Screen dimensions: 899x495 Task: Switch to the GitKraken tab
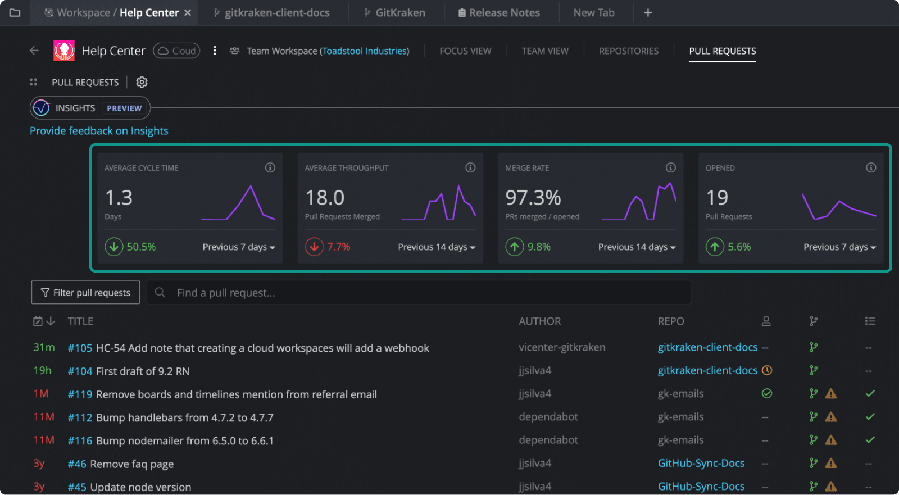coord(394,12)
